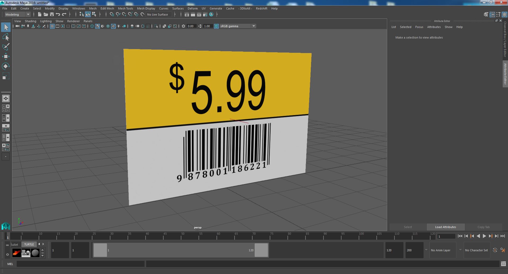
Task: Open the Modeling menu set dropdown
Action: tap(17, 15)
